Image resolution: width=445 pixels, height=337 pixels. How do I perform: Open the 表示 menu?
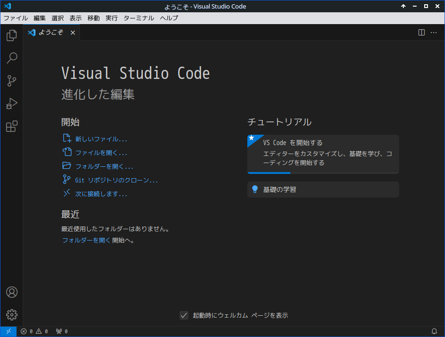click(76, 18)
